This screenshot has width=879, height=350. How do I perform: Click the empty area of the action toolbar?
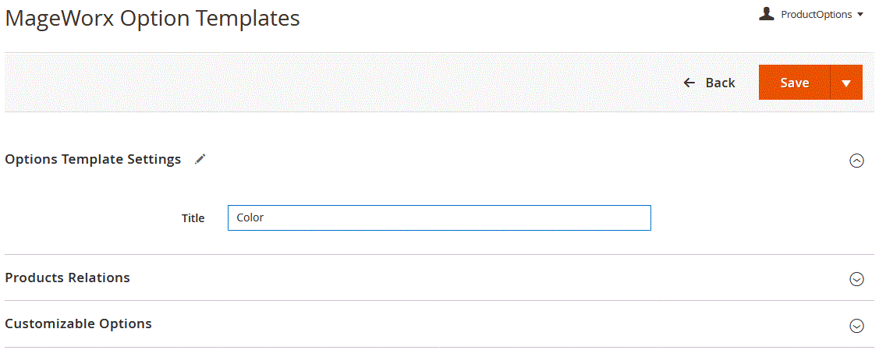click(336, 83)
